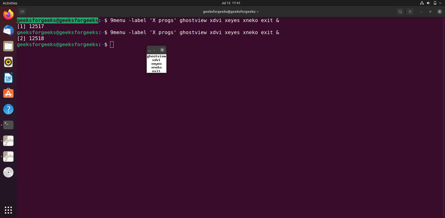Open Ubuntu Software store icon
445x218 pixels.
point(8,93)
